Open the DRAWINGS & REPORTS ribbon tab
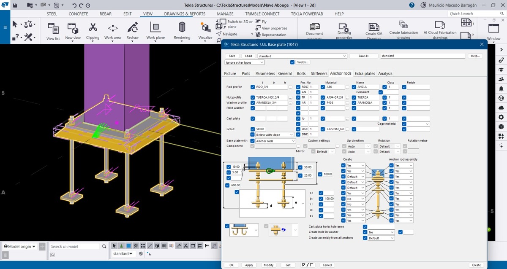Viewport: 507px width, 269px height. pyautogui.click(x=185, y=13)
